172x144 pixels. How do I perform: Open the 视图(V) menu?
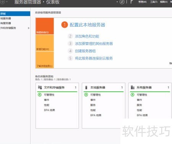(164, 2)
